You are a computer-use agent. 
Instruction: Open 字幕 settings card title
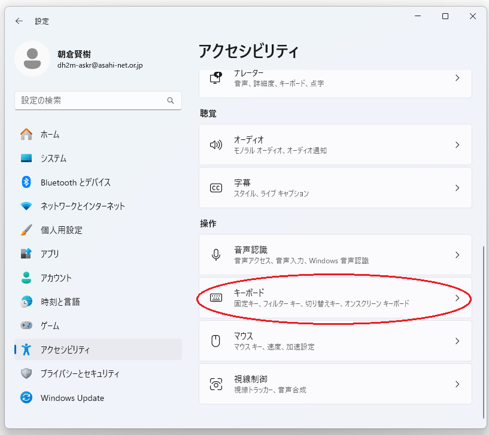[x=242, y=182]
